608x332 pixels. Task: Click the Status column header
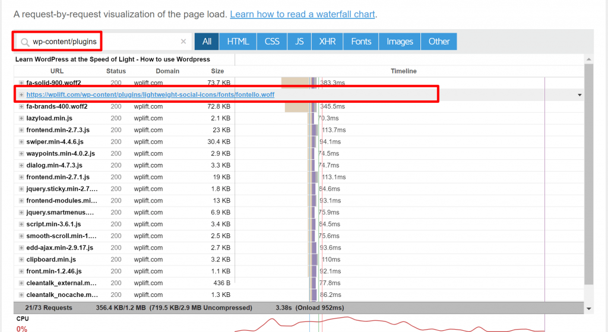pyautogui.click(x=116, y=71)
